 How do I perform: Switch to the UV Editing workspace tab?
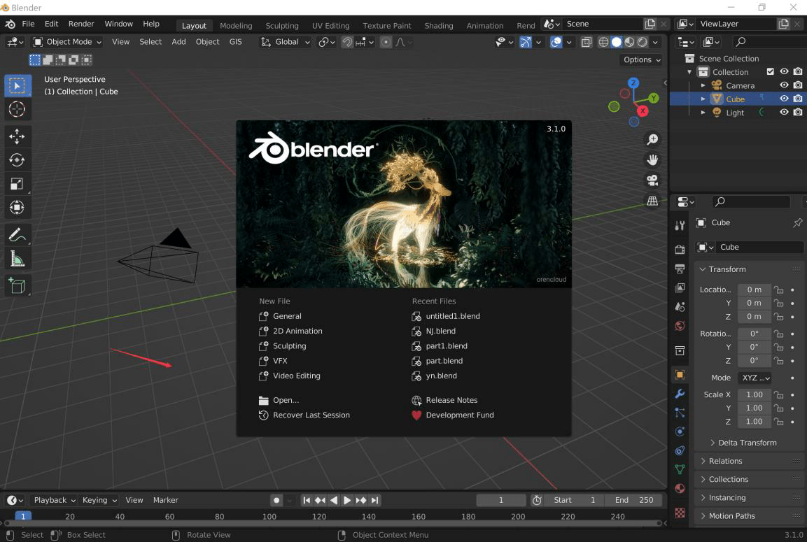click(x=330, y=26)
